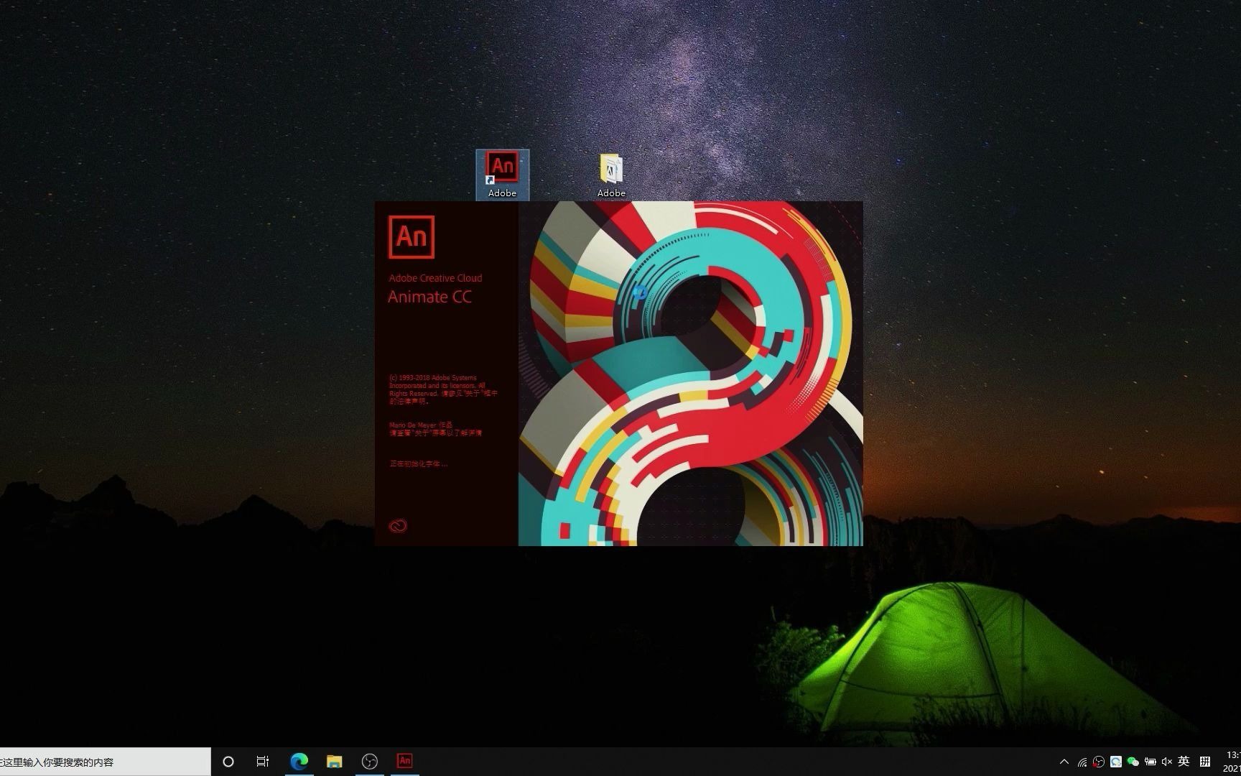Click the 'Adobe Creative Cloud' splash text

[x=435, y=278]
